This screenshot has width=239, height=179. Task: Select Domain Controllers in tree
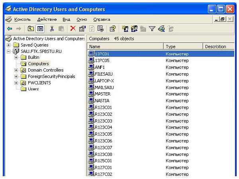point(45,70)
